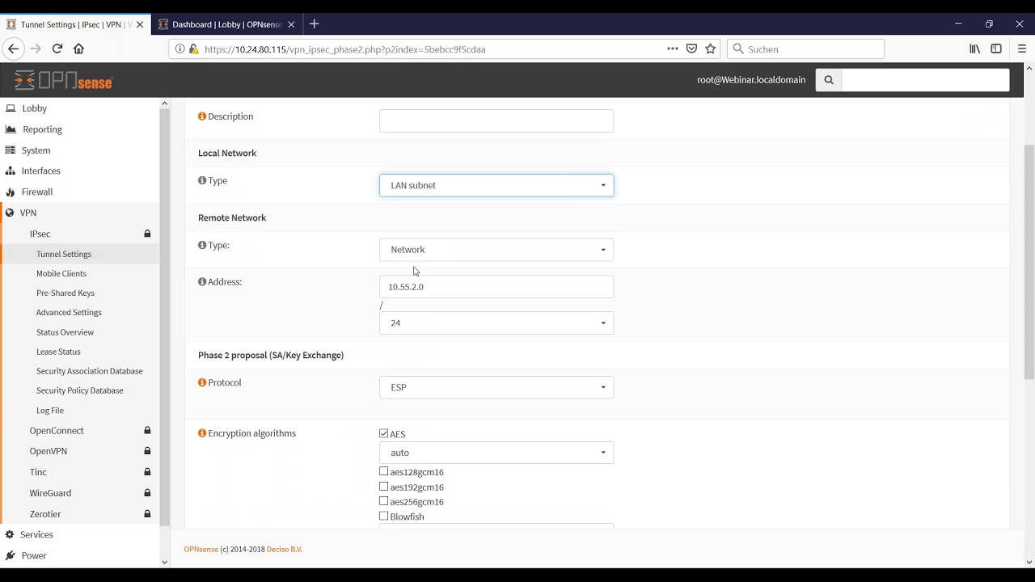Click the remote Address input field

[x=496, y=287]
